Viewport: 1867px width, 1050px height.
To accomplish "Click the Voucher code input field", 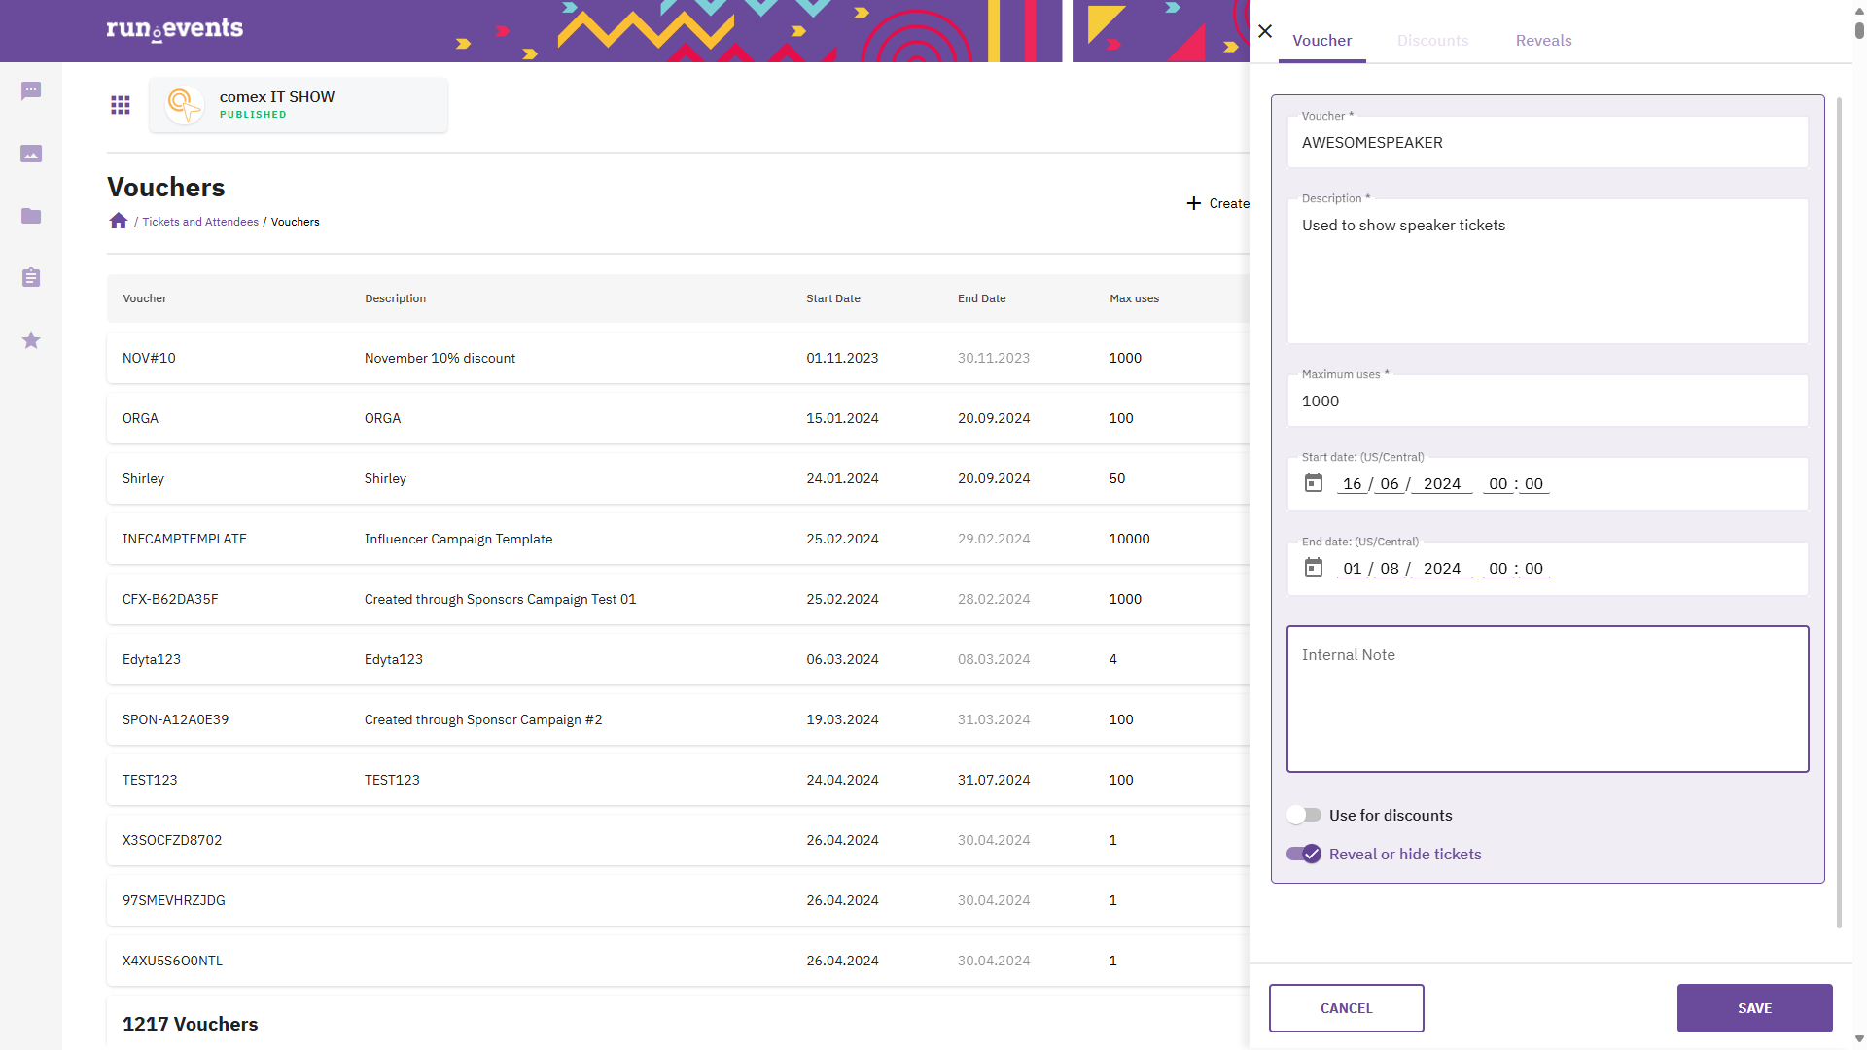I will click(x=1548, y=142).
